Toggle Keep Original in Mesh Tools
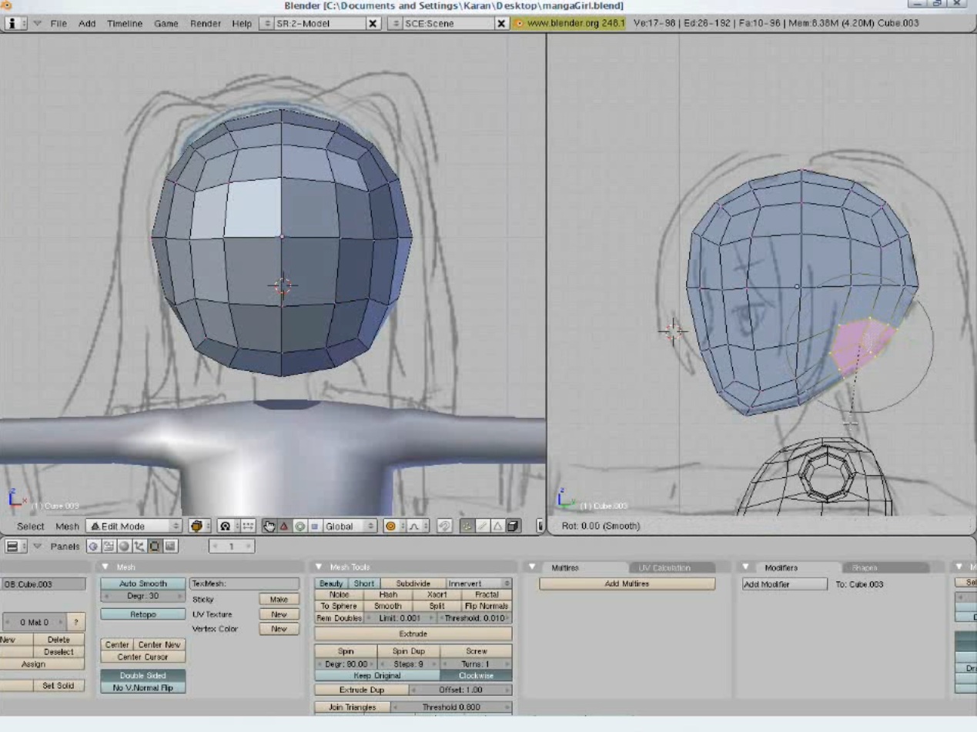This screenshot has width=977, height=732. pos(377,675)
